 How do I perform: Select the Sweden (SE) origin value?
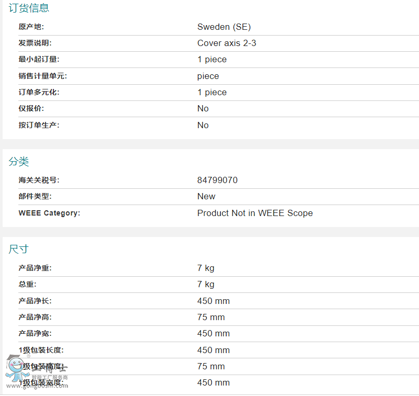point(224,27)
